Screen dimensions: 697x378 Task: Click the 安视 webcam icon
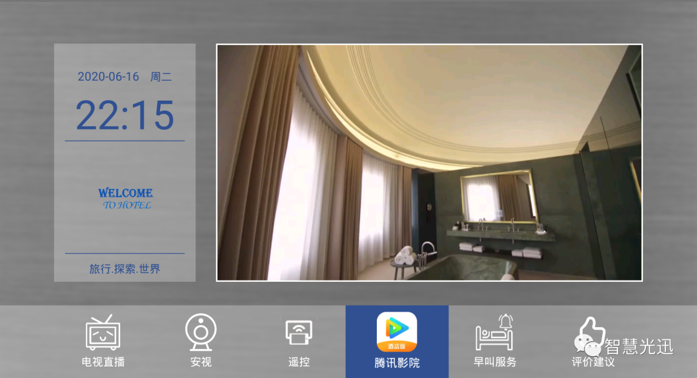coord(201,332)
